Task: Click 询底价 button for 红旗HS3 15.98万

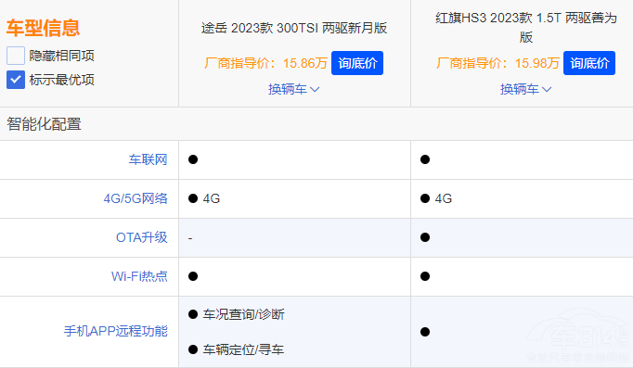Action: pyautogui.click(x=589, y=63)
